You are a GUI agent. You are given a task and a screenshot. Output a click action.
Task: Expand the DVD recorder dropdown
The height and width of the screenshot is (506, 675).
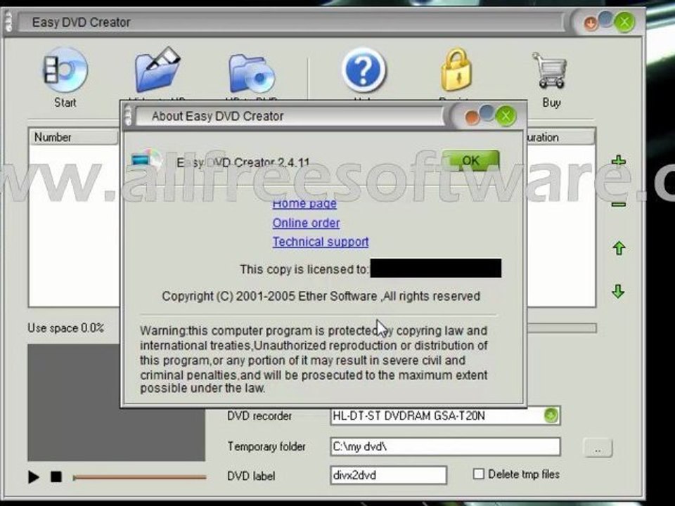click(x=551, y=415)
